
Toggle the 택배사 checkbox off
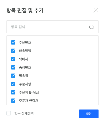point(13,59)
